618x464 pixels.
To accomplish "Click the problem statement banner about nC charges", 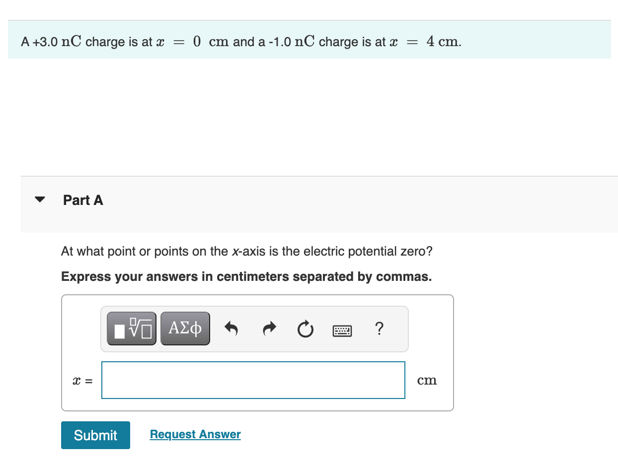I will (x=240, y=42).
